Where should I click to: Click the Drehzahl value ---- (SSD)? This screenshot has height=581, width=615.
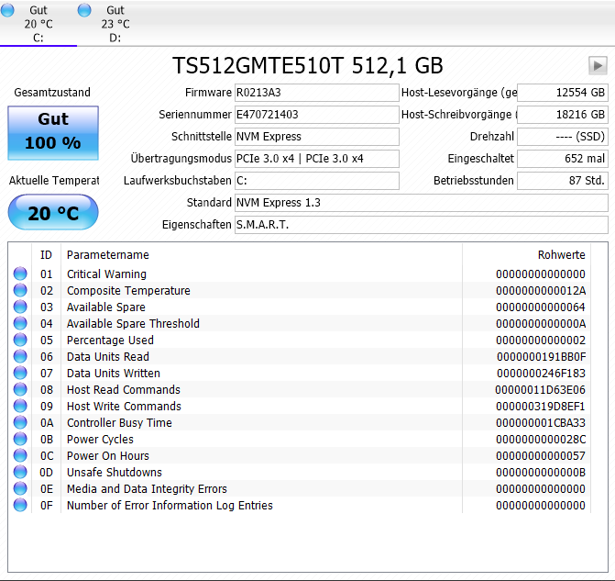563,137
